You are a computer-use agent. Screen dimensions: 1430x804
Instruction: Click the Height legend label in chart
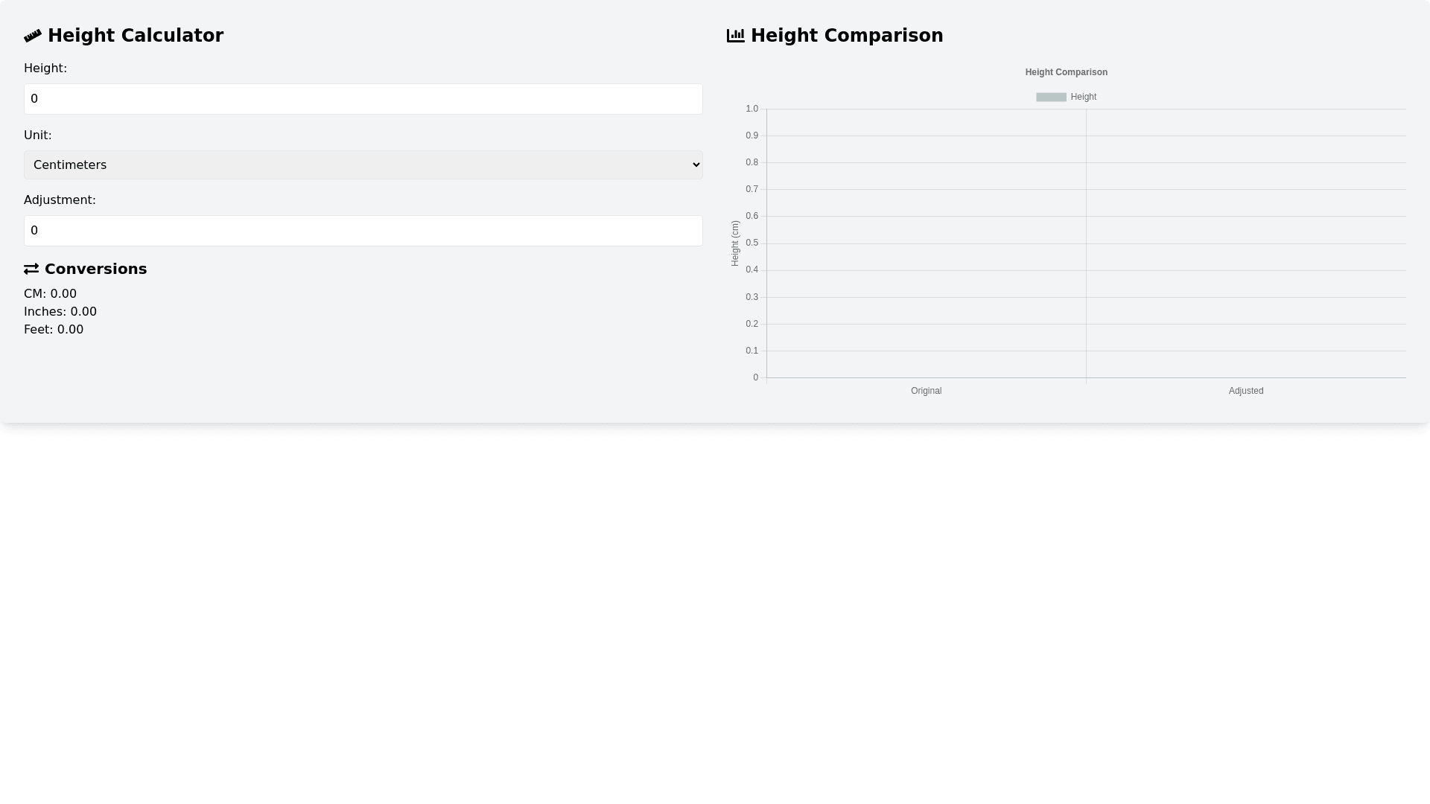1083,97
